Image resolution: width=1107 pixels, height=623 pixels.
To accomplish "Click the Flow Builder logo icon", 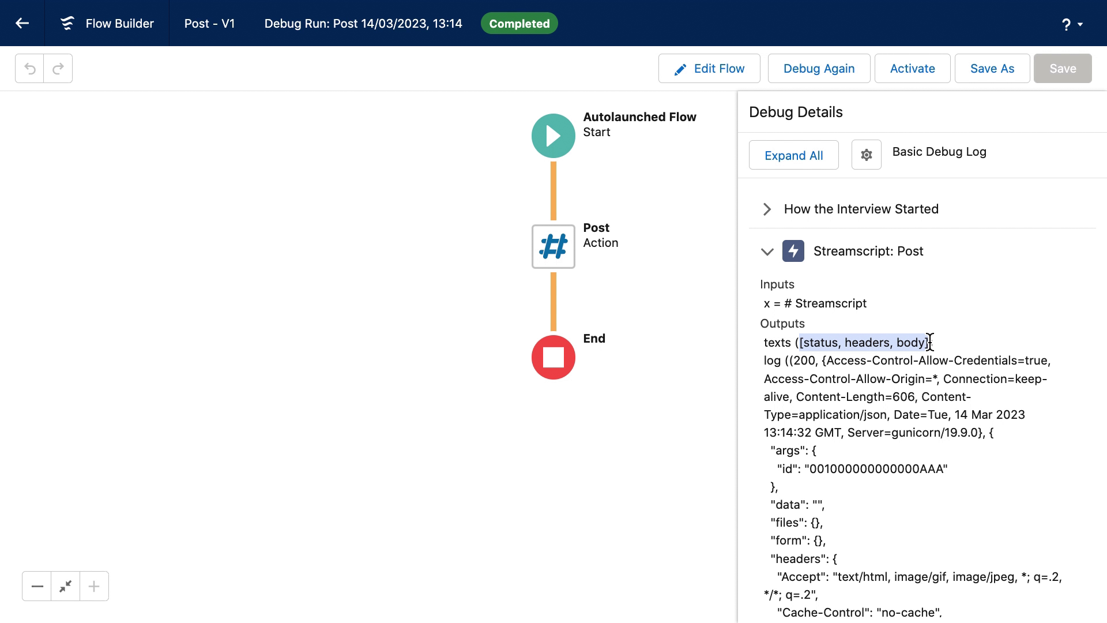I will (67, 23).
